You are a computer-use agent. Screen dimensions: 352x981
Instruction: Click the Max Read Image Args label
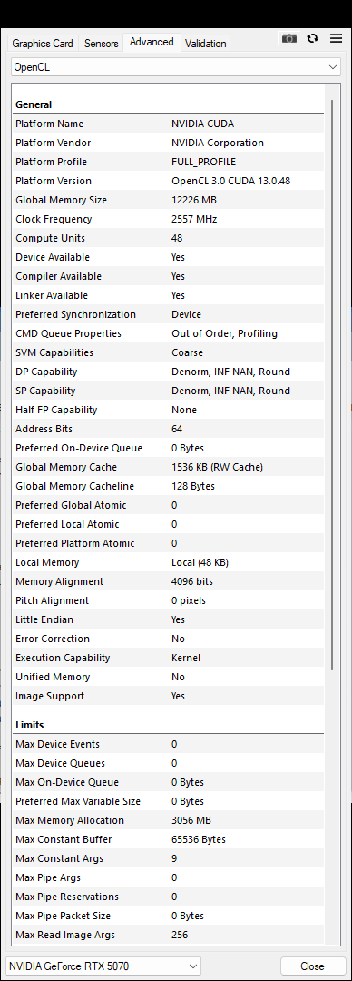tap(65, 936)
